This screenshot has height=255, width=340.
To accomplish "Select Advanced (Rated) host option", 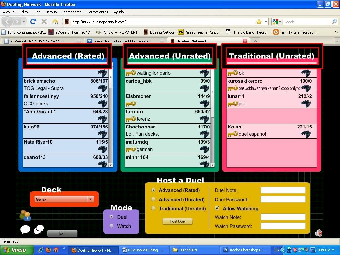I will 153,190.
